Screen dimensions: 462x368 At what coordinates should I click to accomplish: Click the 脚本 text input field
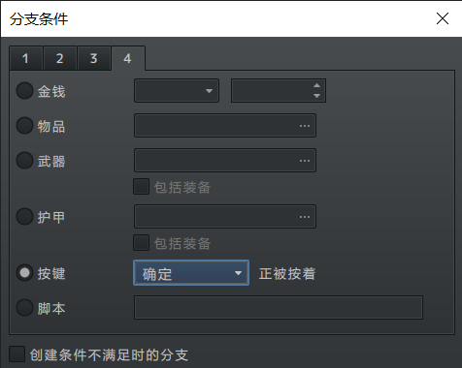279,308
